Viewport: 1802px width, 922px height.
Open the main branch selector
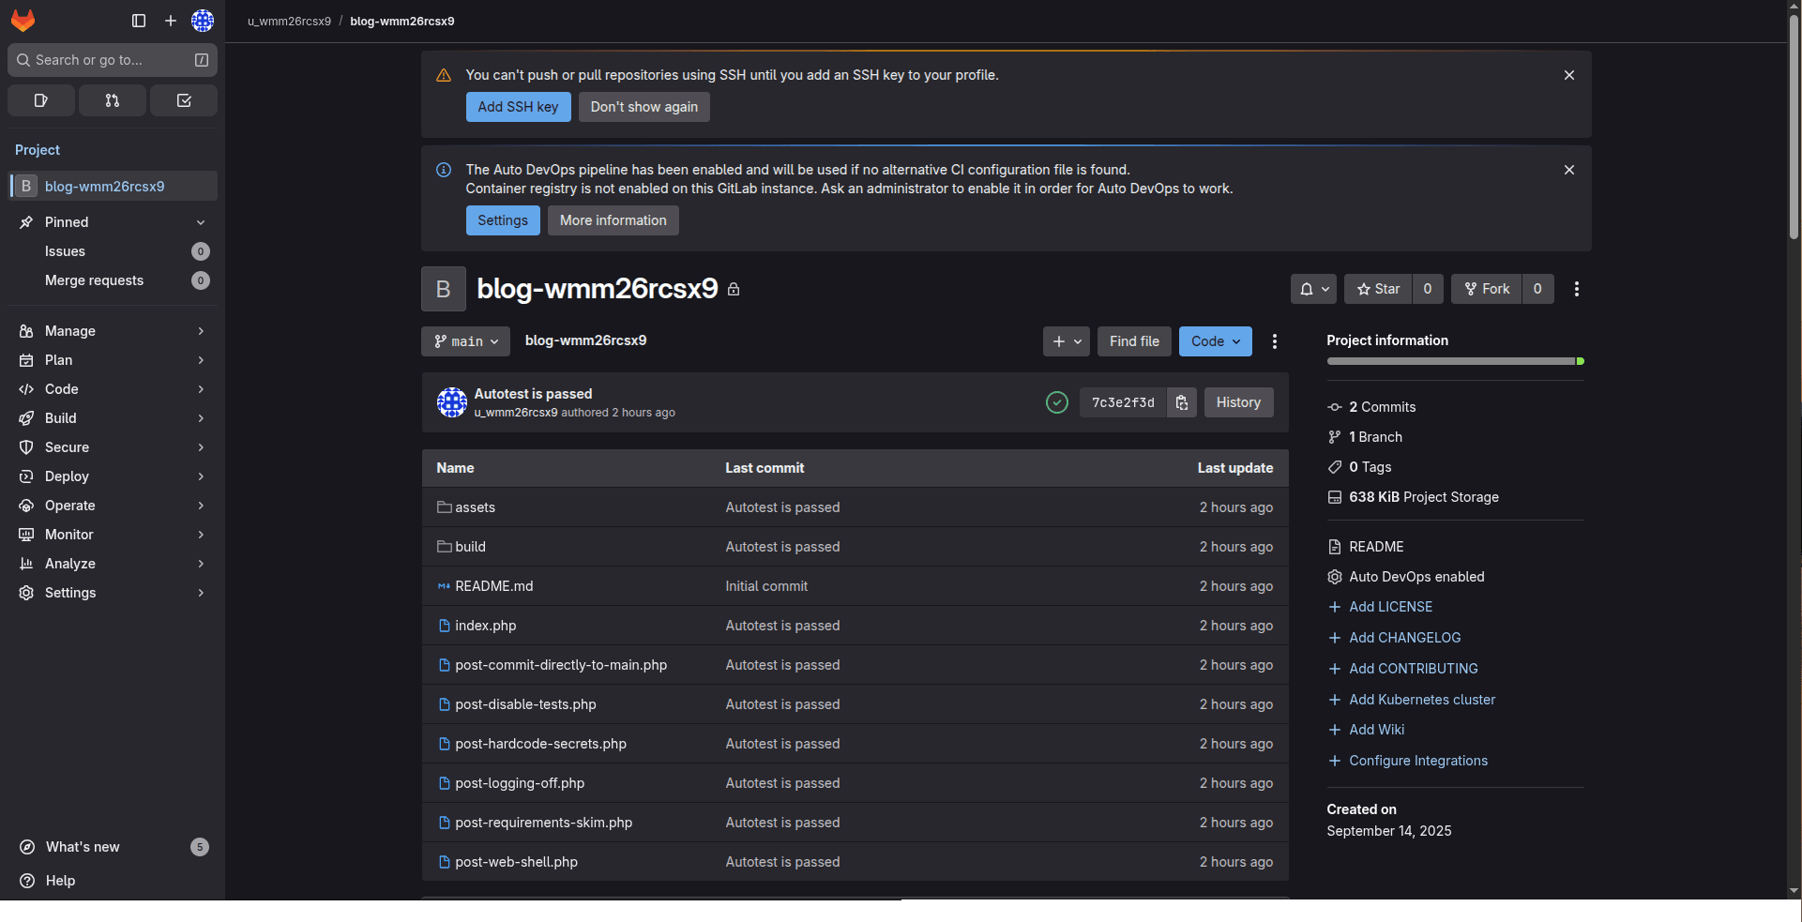coord(465,341)
